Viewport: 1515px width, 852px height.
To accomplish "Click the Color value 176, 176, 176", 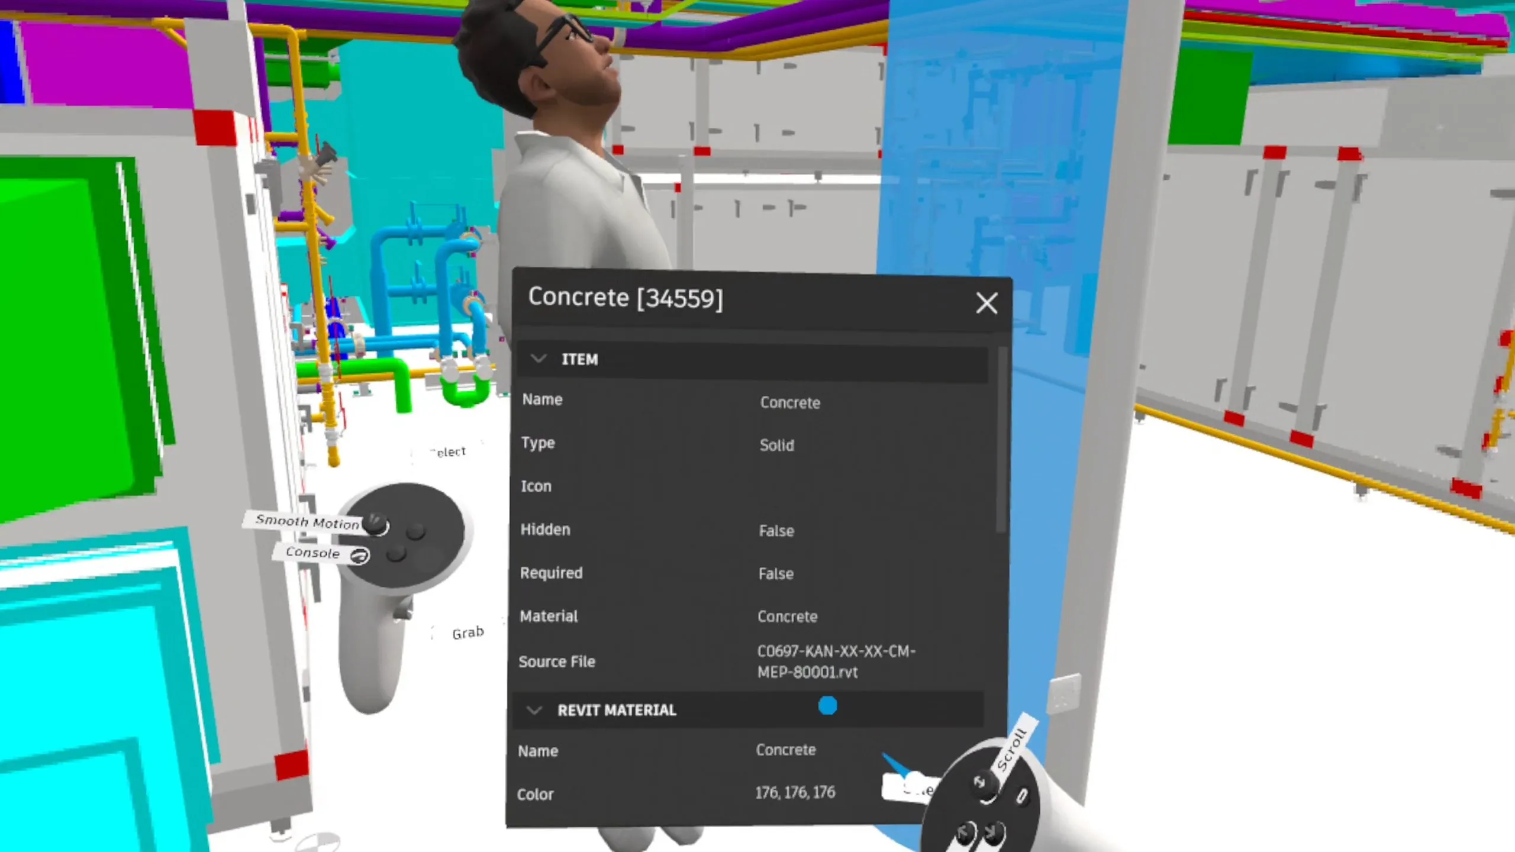I will pos(795,792).
